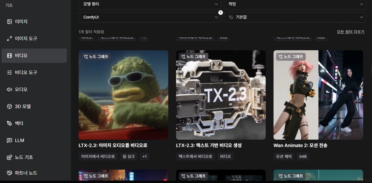Click the 3D 모델 cube icon
The height and width of the screenshot is (183, 372).
[9, 107]
